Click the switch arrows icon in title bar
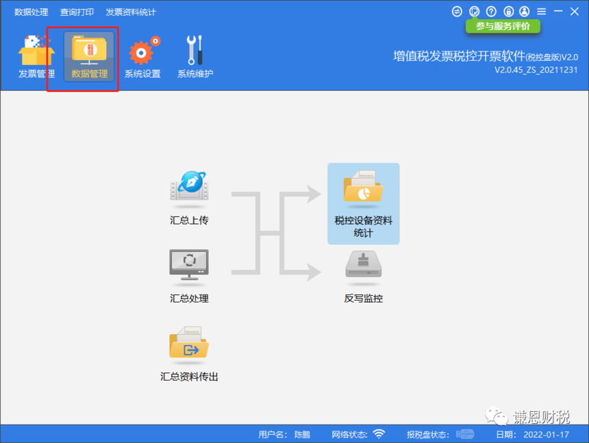The image size is (589, 443). tap(457, 12)
